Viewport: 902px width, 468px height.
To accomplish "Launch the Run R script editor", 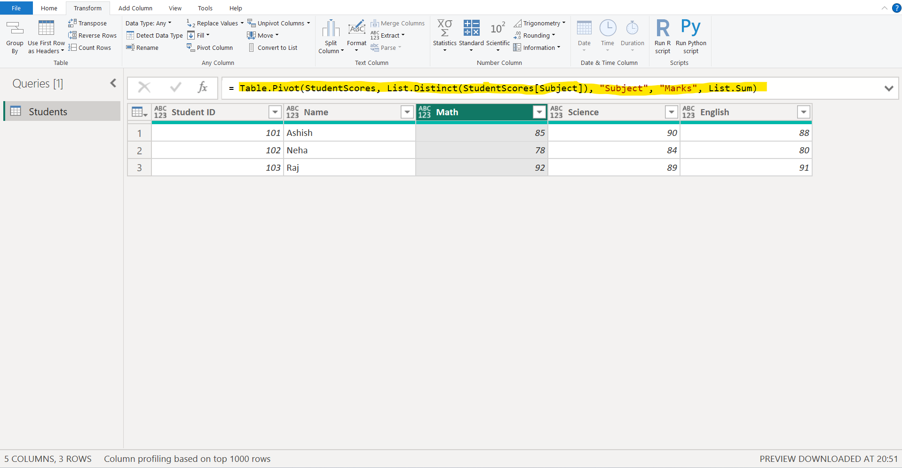I will pyautogui.click(x=662, y=35).
